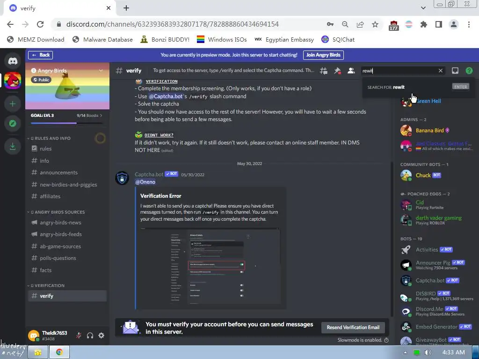The height and width of the screenshot is (359, 479).
Task: Open the info channel
Action: click(67, 161)
